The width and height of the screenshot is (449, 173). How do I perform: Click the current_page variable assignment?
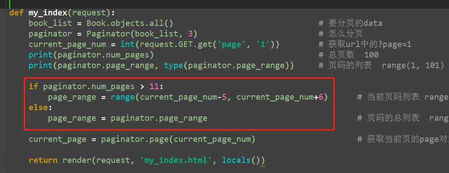57,140
